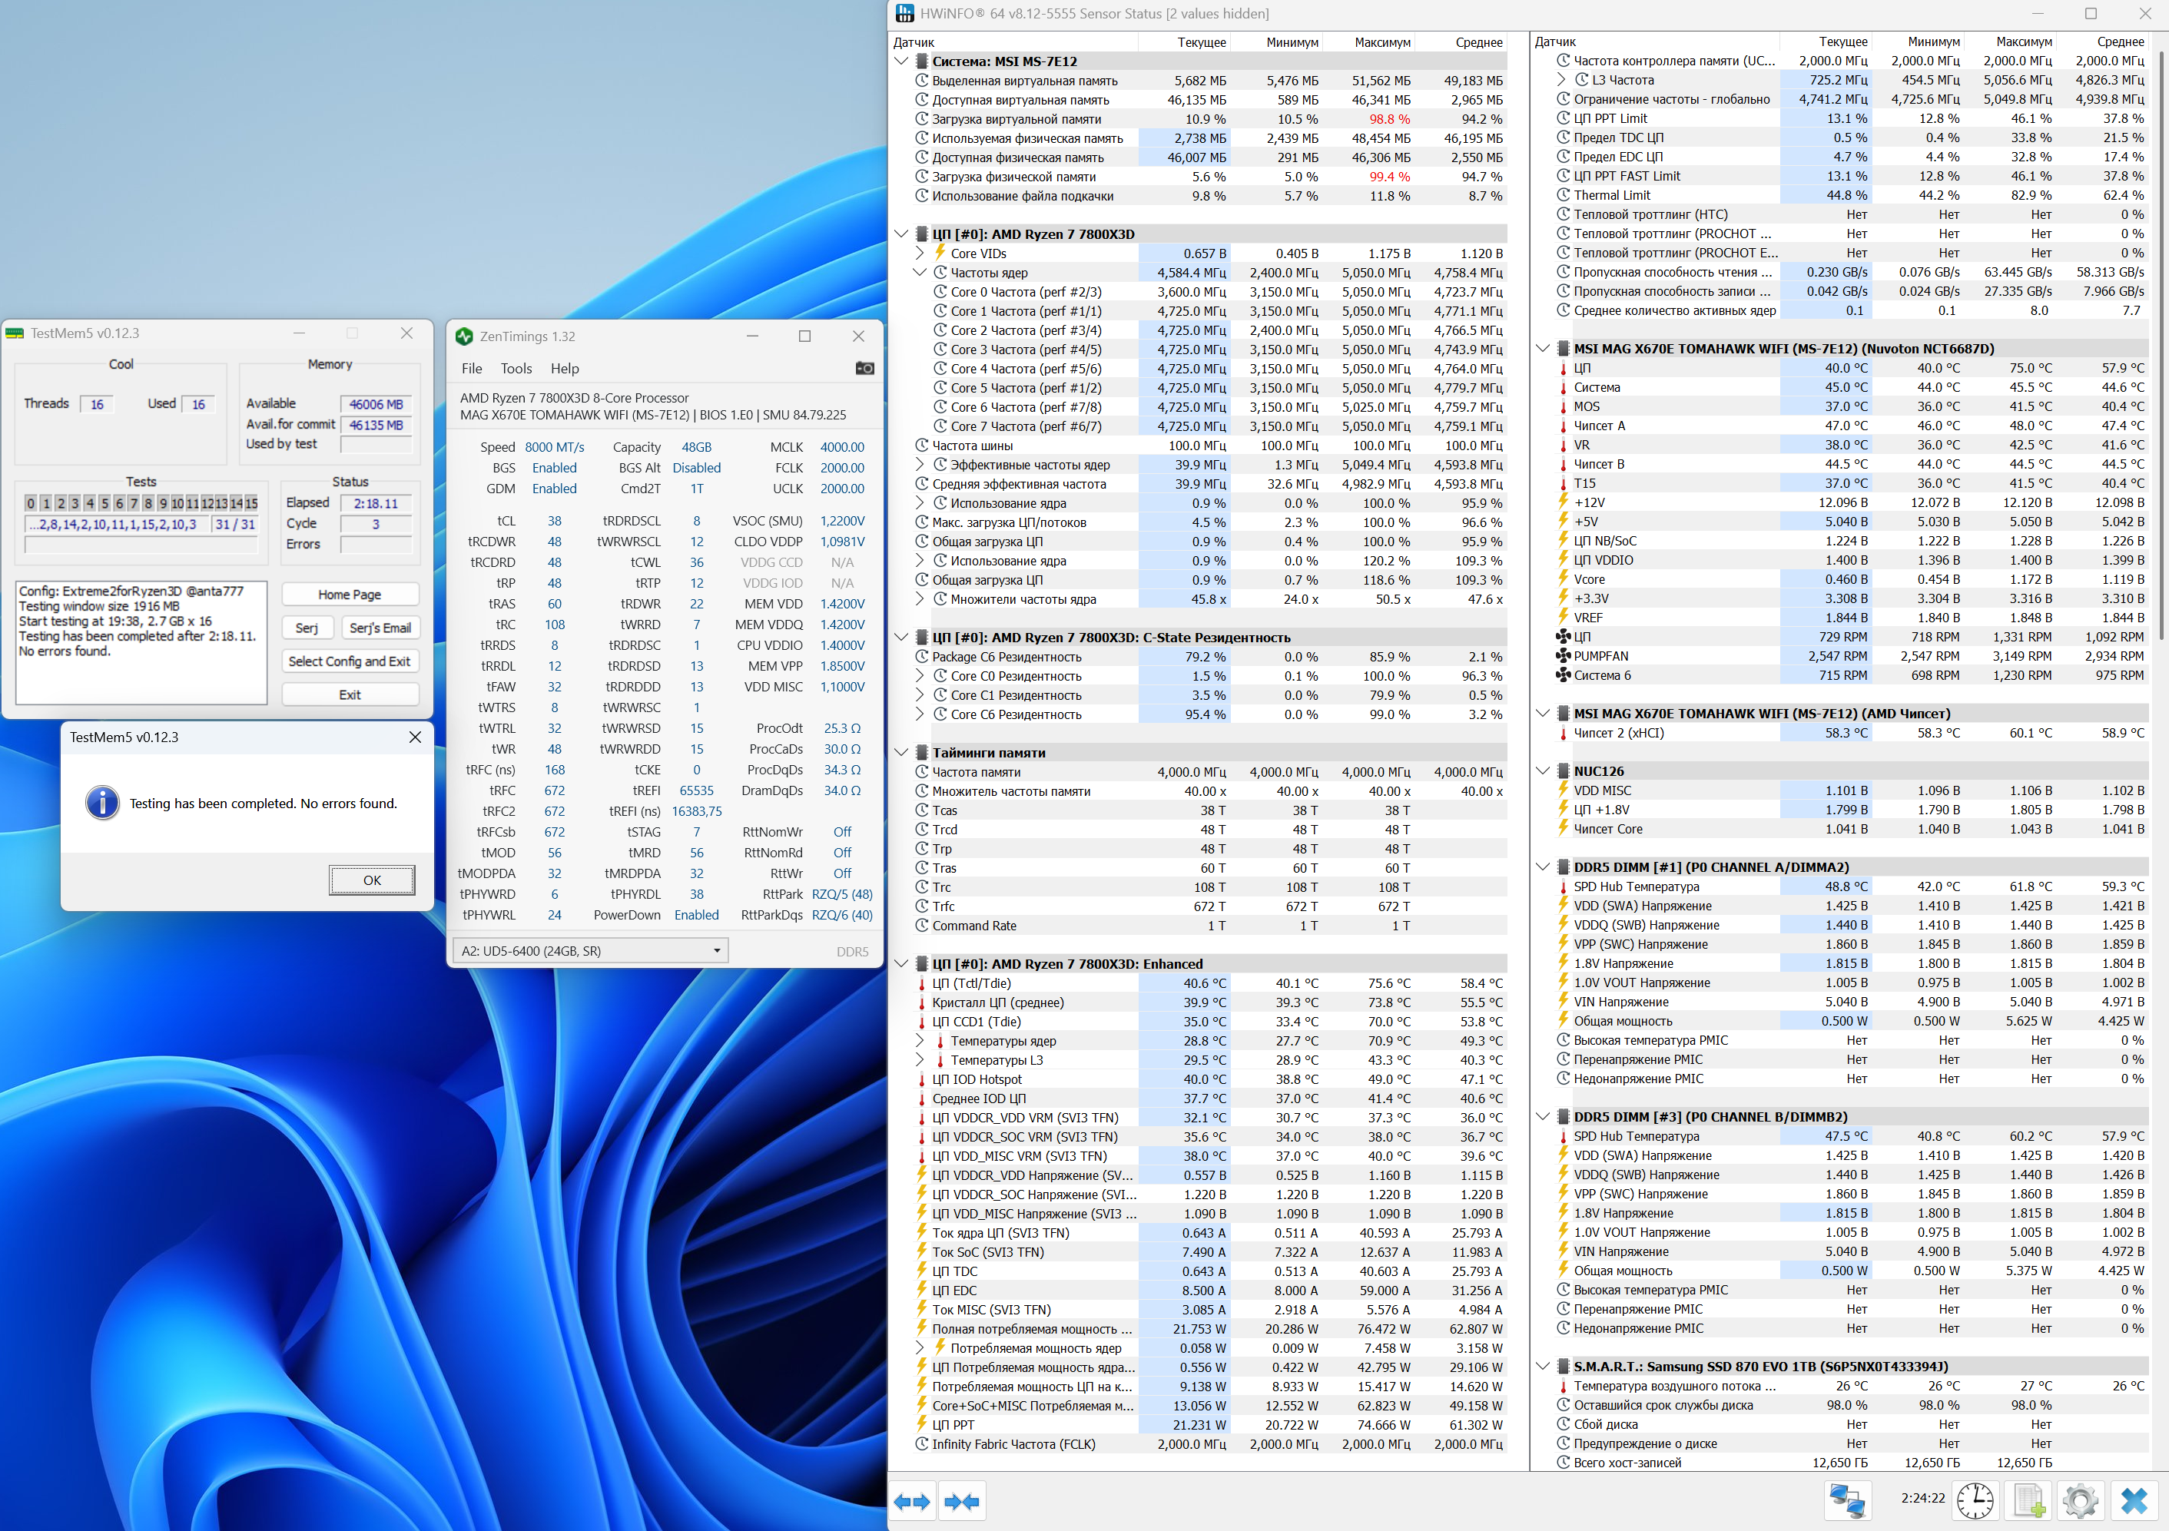Reset sensor values with the clock icon

click(x=1975, y=1500)
